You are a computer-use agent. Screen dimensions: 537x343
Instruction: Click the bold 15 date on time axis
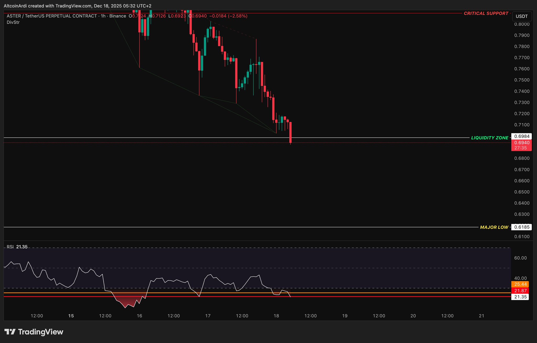71,316
